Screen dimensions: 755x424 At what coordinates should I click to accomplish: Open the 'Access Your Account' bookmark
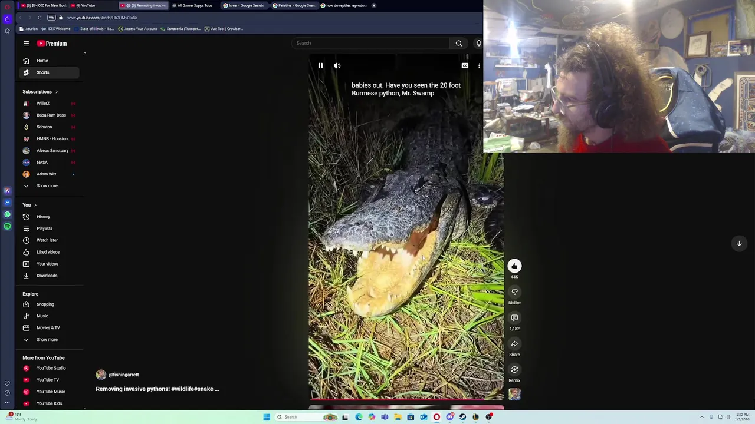click(137, 29)
